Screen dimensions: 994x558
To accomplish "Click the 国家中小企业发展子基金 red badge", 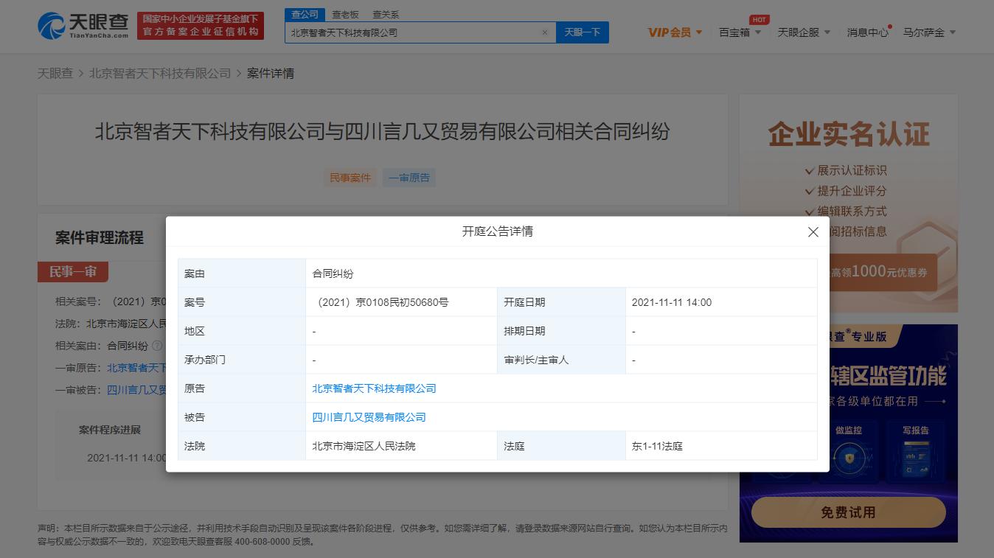I will click(x=199, y=27).
